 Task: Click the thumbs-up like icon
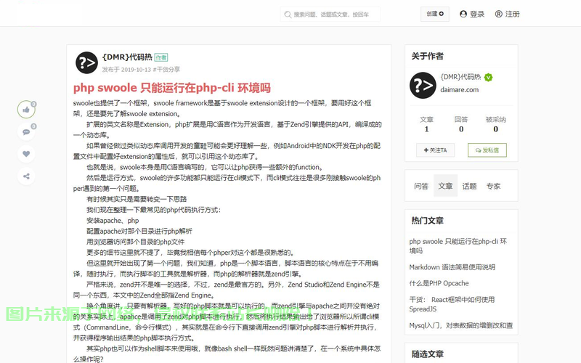pos(26,110)
